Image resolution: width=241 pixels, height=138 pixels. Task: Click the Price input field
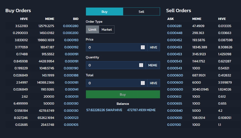coord(117,47)
